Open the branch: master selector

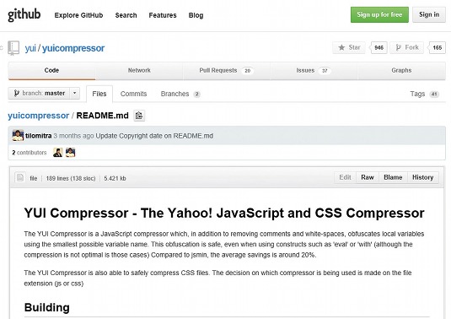tap(39, 94)
